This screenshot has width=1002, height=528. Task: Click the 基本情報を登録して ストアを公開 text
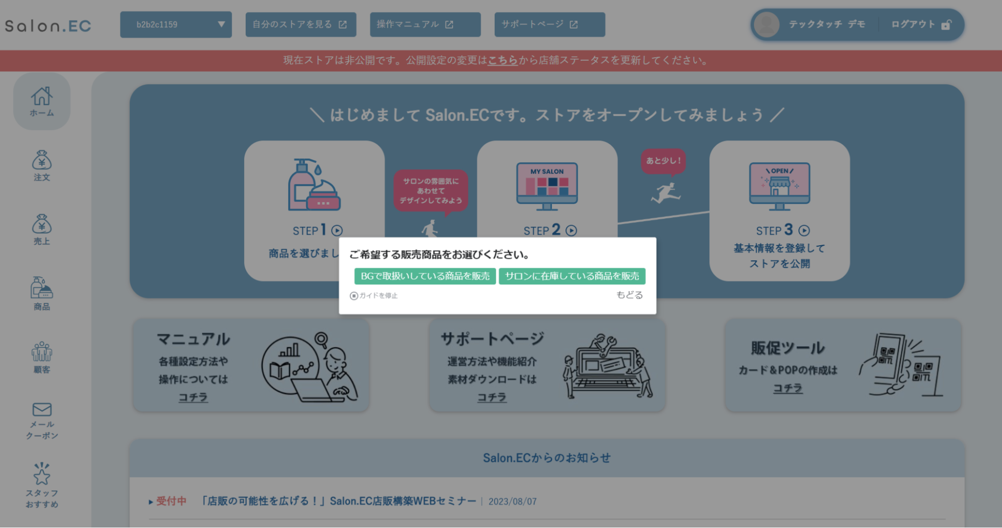779,256
